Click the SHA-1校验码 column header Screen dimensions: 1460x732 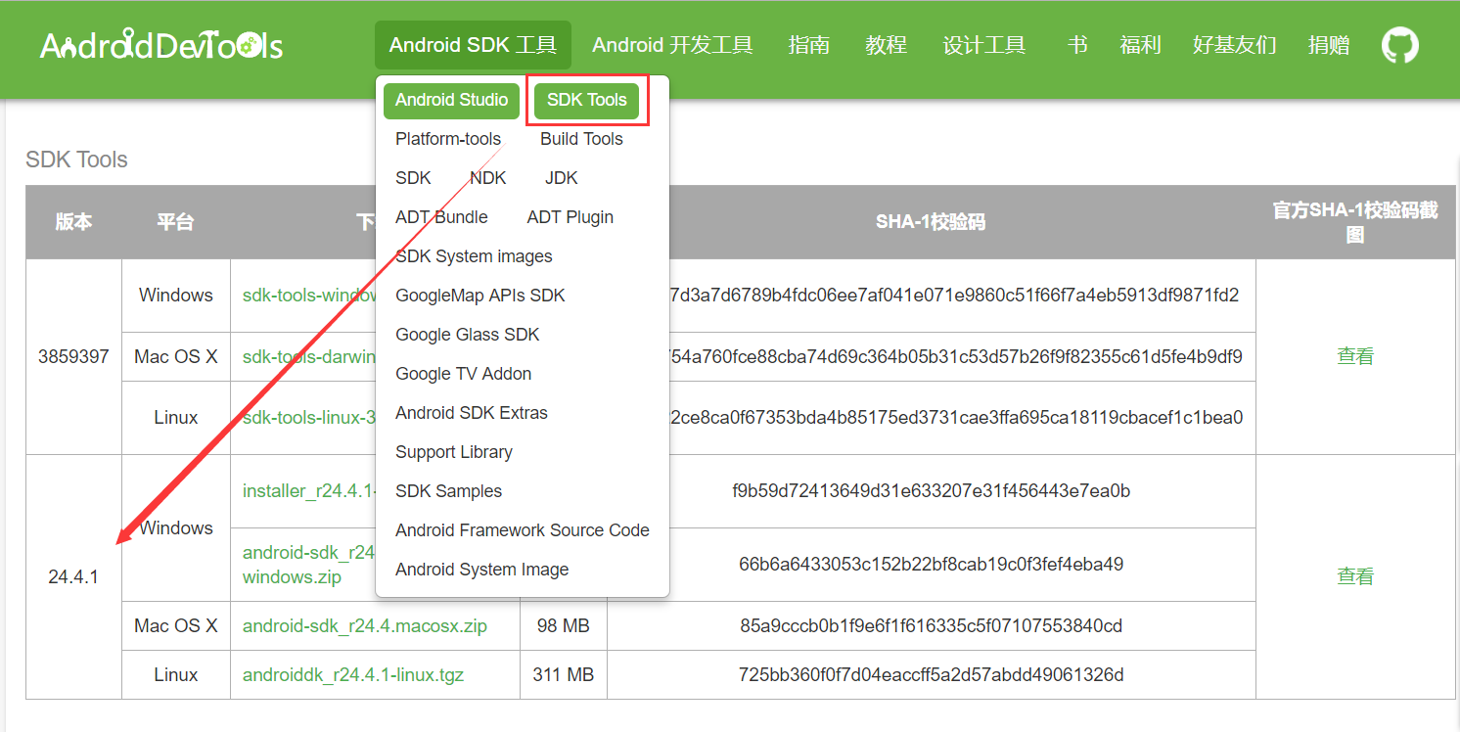click(x=930, y=222)
